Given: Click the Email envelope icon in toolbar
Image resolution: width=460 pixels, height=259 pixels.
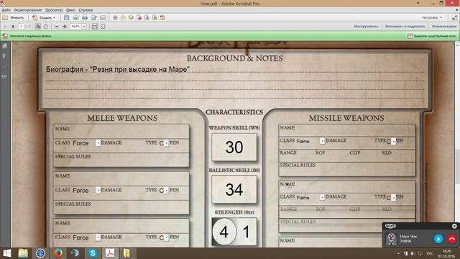Looking at the screenshot, I should 103,17.
